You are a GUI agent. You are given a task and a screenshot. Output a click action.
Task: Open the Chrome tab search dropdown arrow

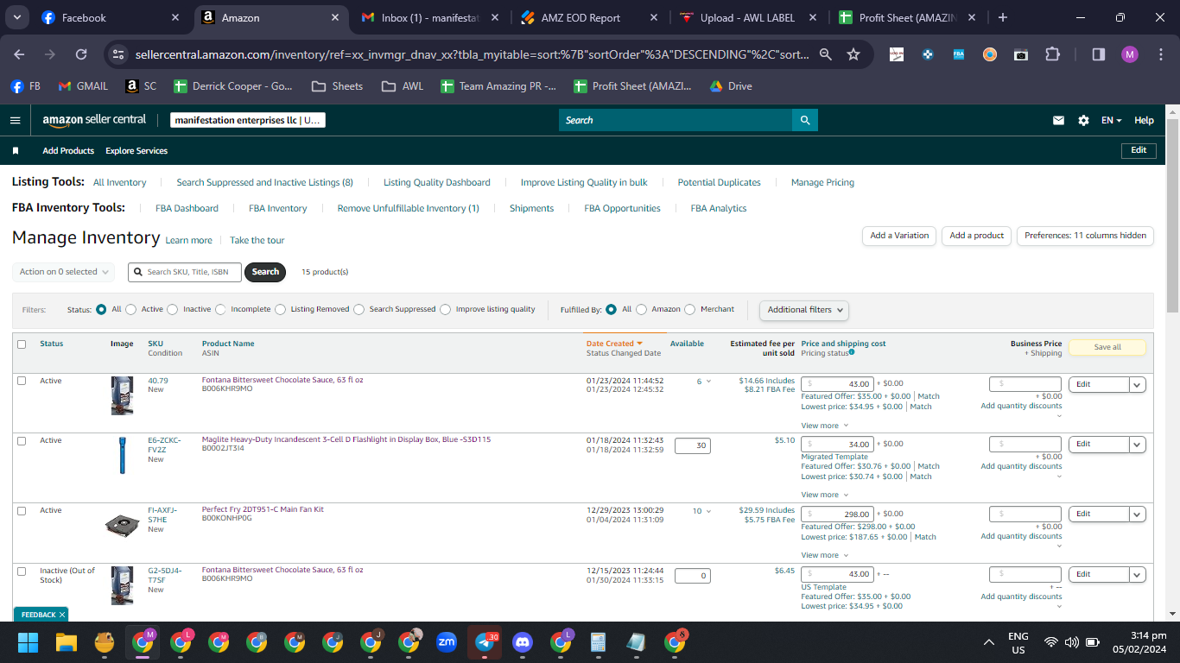(18, 17)
